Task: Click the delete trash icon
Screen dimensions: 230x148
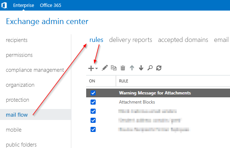Action: click(123, 68)
